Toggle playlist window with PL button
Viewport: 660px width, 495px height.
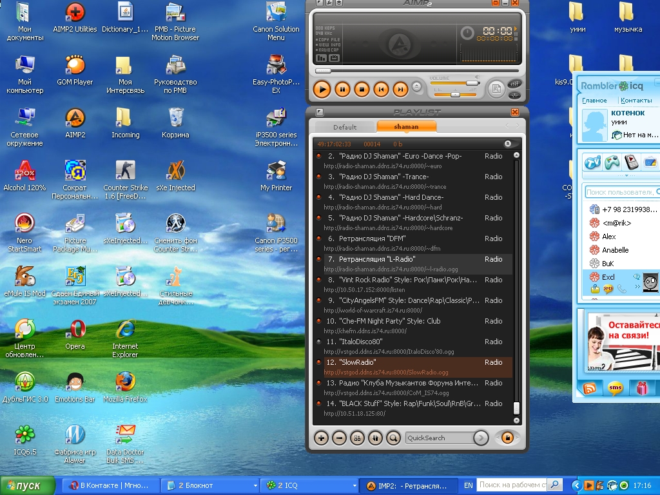coord(497,89)
